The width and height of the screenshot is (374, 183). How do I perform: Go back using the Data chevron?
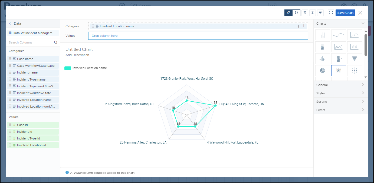pos(10,24)
